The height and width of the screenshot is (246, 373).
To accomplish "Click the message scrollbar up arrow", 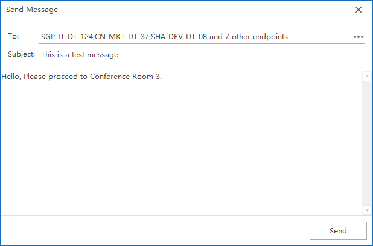I will (367, 77).
